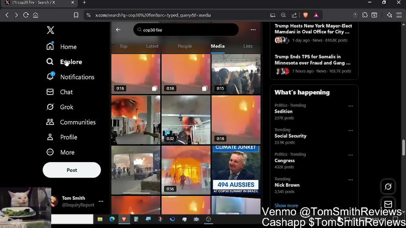The height and width of the screenshot is (228, 406).
Task: Click the Tom Smith account name
Action: [73, 198]
